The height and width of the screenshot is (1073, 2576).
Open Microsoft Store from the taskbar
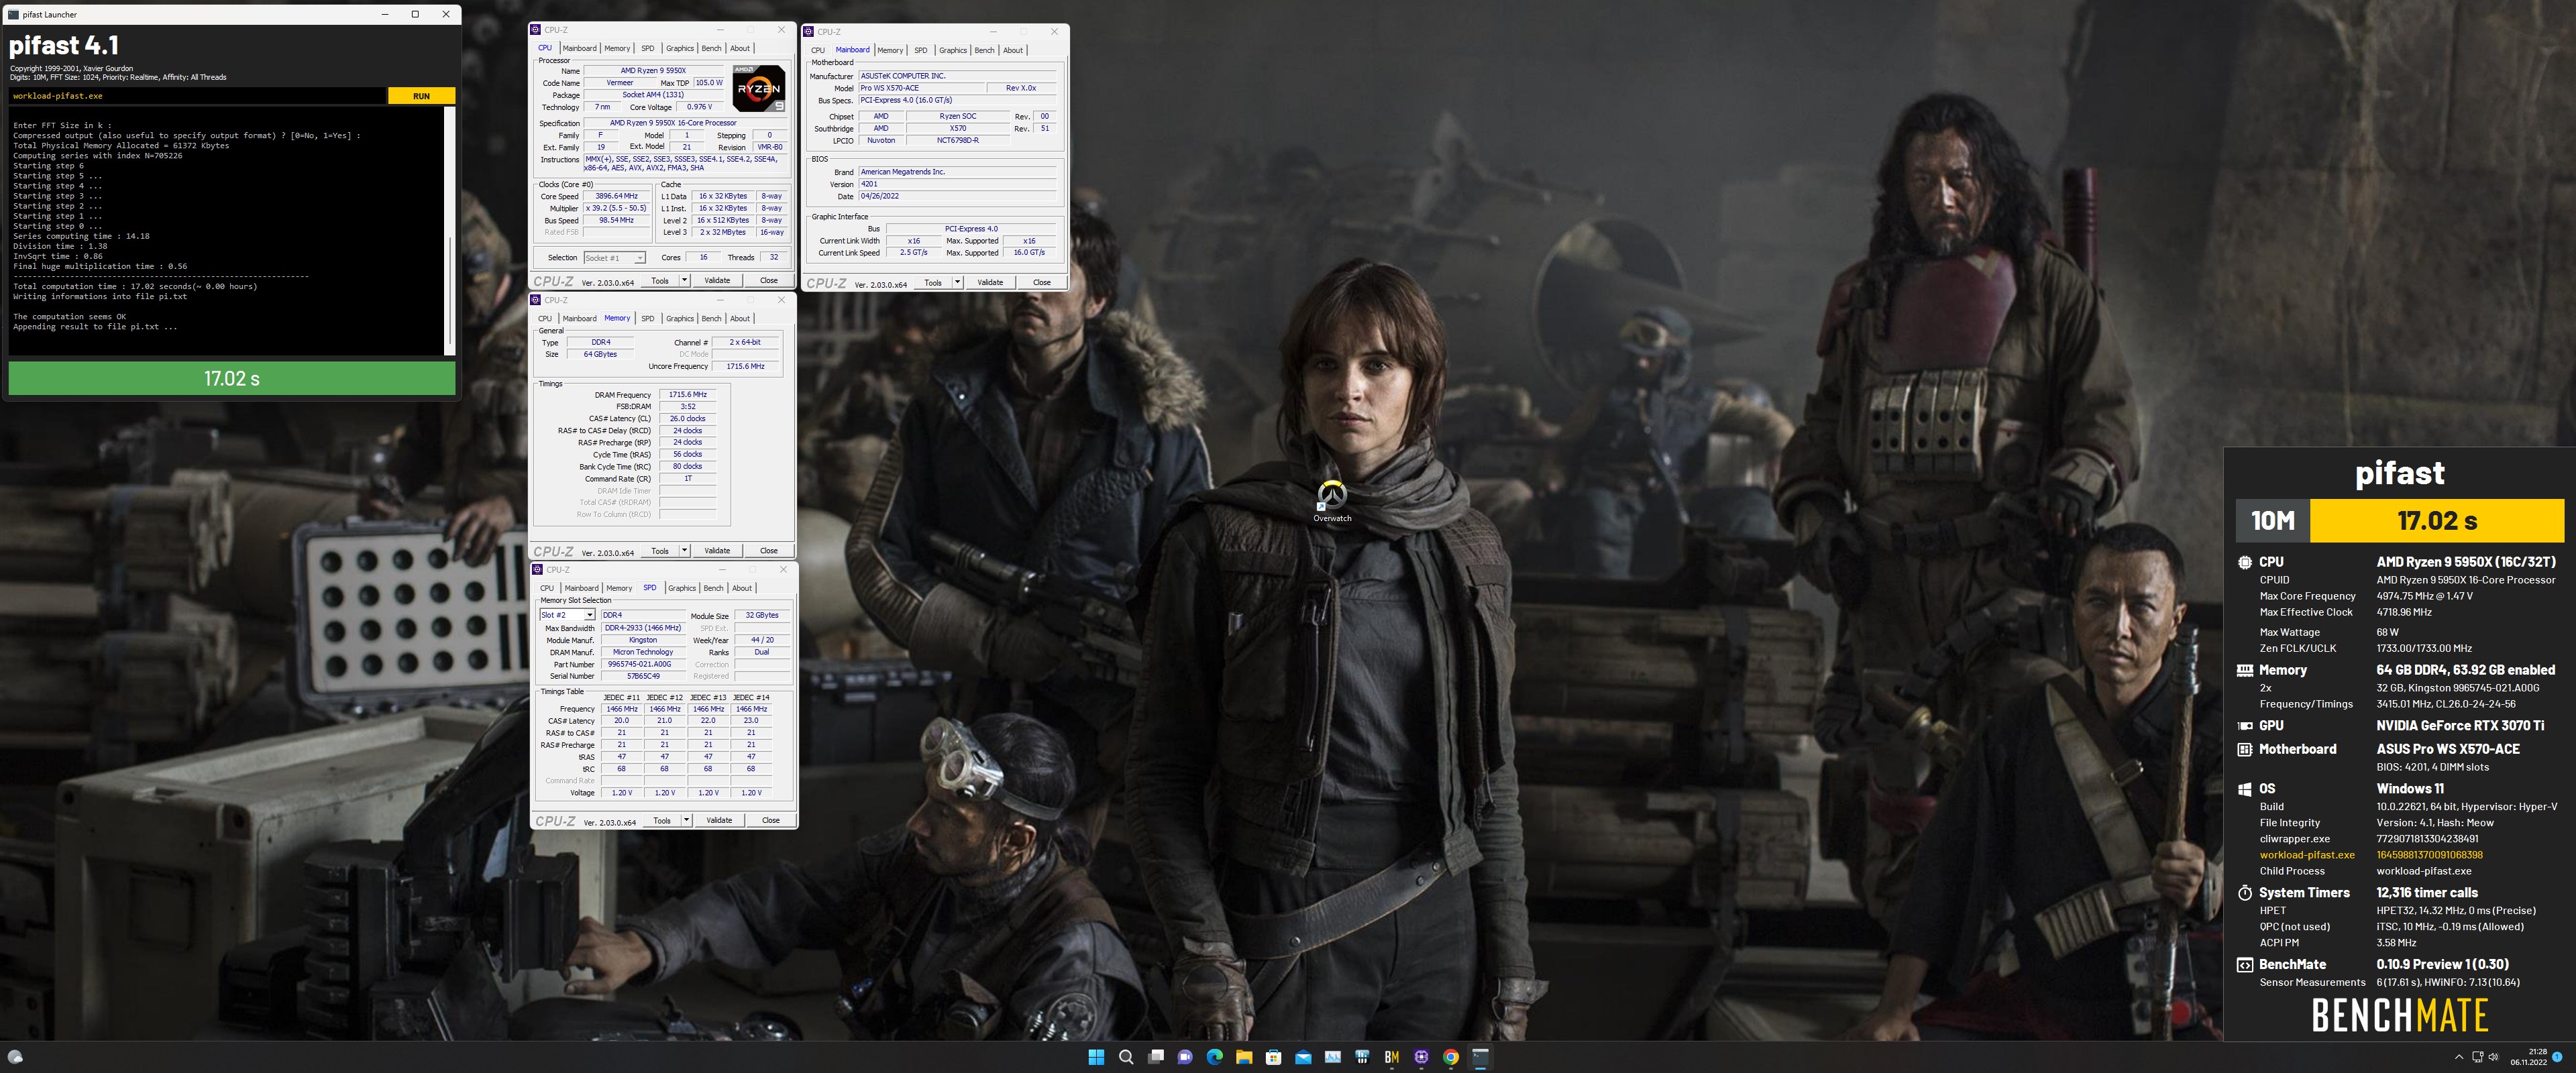1274,1057
